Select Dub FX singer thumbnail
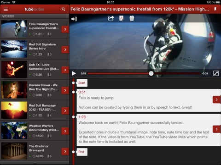221x165 pixels. click(x=14, y=69)
